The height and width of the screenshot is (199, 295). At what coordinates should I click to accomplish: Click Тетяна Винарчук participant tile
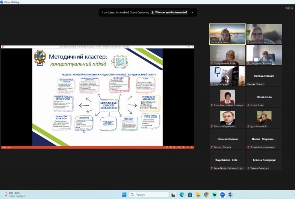pos(264,160)
